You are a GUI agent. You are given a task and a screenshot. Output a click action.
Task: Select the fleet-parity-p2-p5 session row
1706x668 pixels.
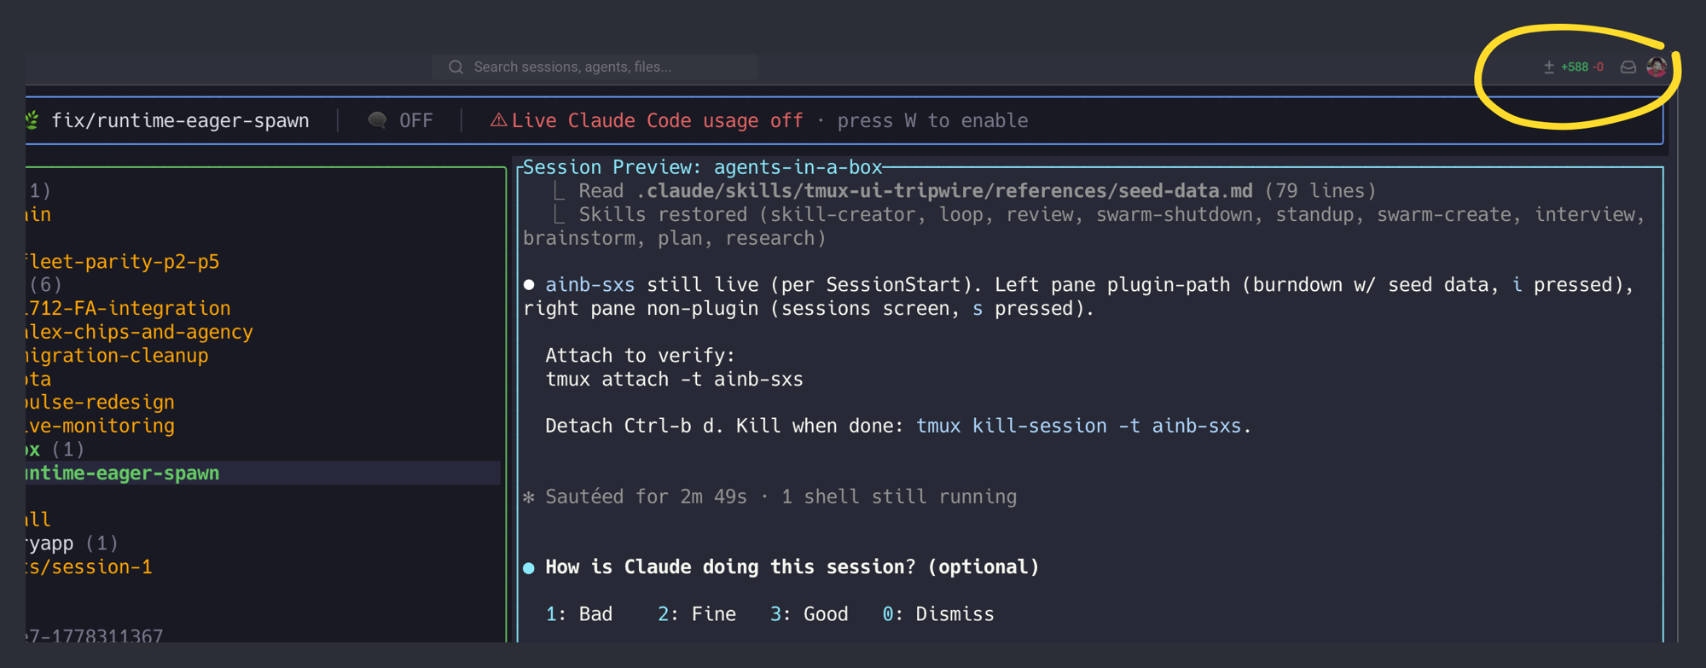(122, 262)
